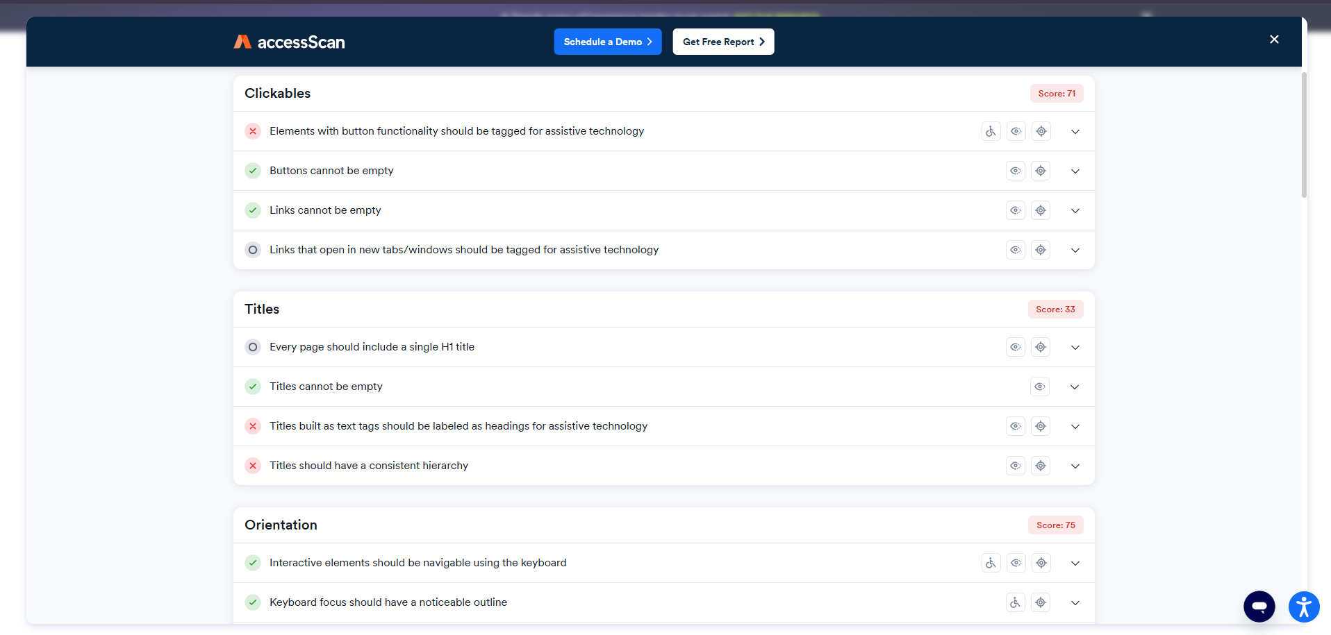
Task: Open the blue accessibility widget icon
Action: [1304, 607]
